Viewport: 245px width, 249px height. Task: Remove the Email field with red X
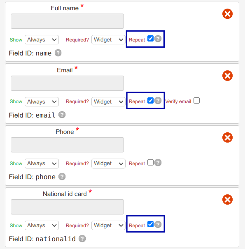click(x=227, y=76)
